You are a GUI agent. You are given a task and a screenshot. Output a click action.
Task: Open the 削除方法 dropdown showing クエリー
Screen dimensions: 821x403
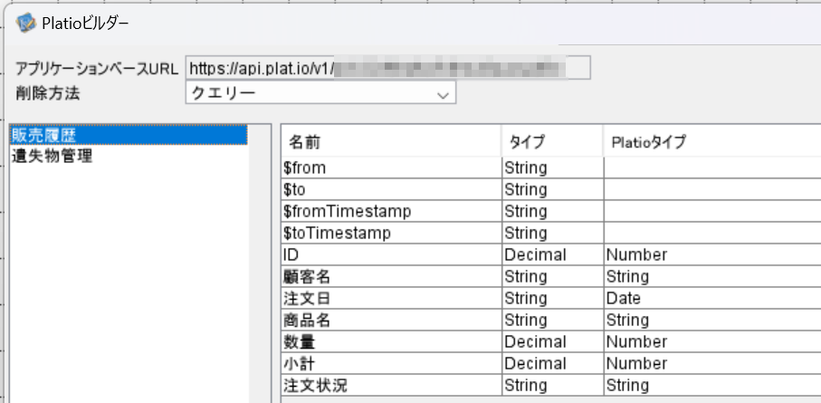pyautogui.click(x=320, y=93)
